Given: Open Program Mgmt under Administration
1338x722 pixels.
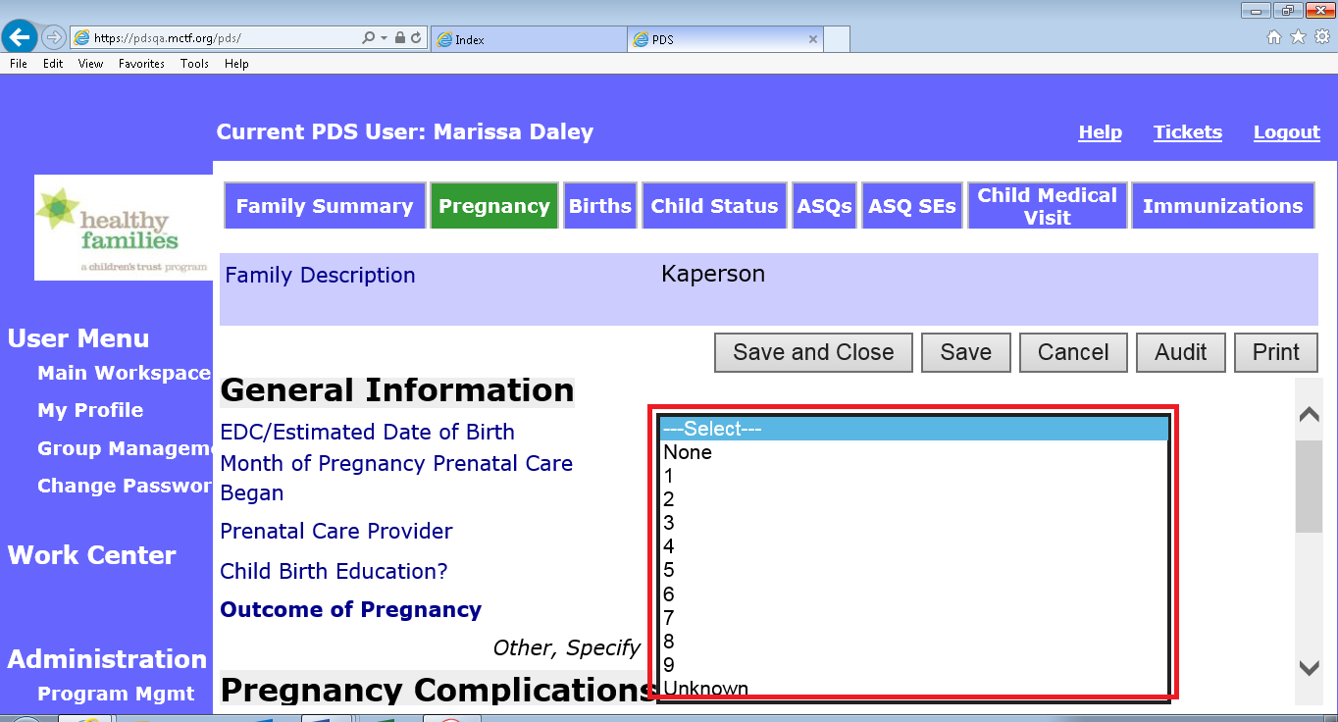Looking at the screenshot, I should pyautogui.click(x=116, y=694).
